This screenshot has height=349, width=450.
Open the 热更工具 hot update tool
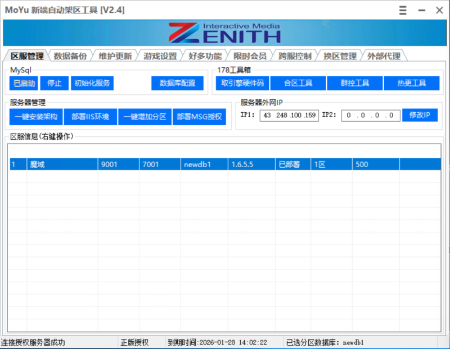pos(412,82)
